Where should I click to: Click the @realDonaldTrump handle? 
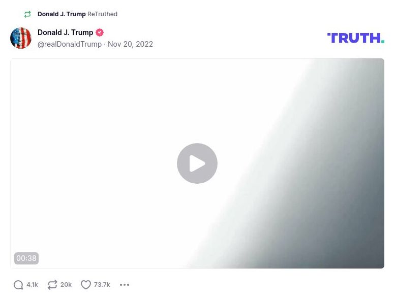pyautogui.click(x=70, y=44)
